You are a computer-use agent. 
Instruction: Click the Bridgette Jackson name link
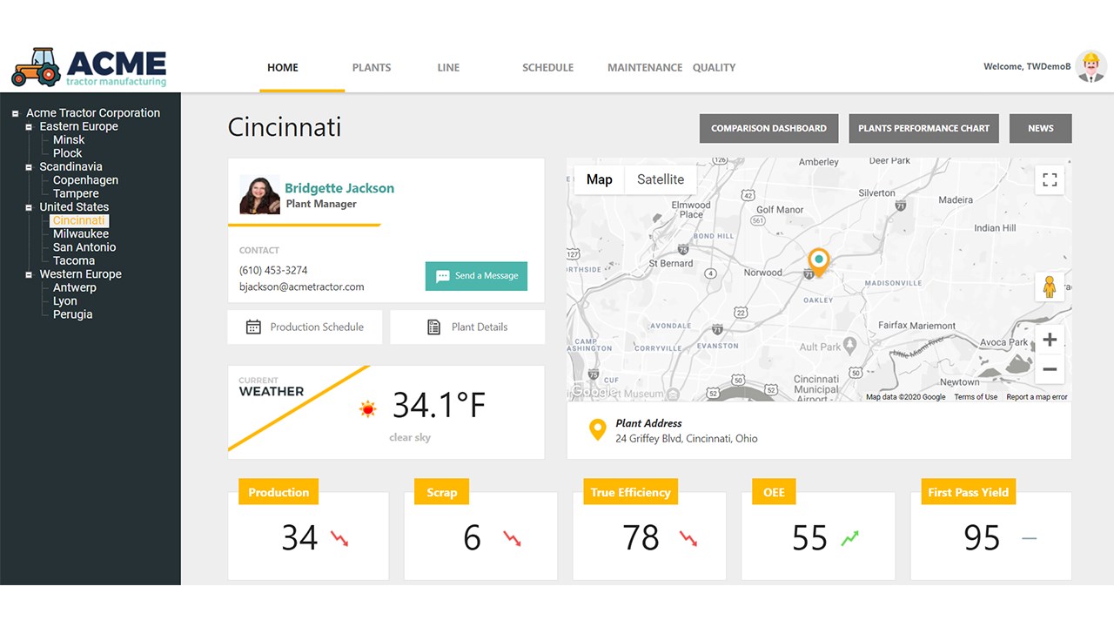339,188
